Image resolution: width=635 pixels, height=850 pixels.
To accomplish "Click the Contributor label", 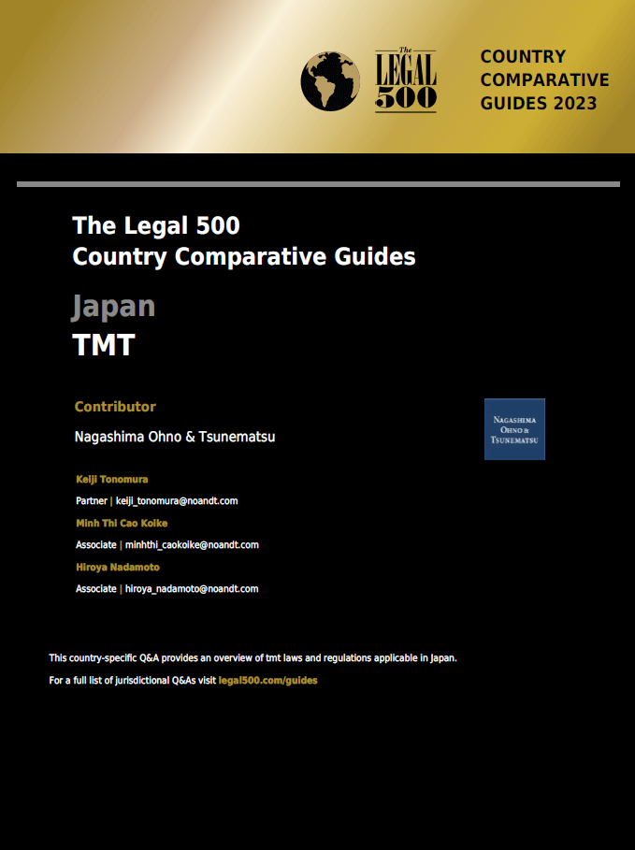I will click(x=115, y=407).
